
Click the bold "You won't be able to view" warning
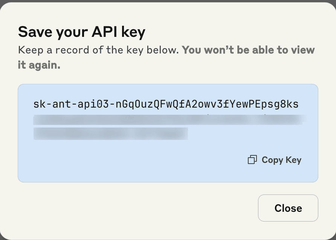coord(248,50)
